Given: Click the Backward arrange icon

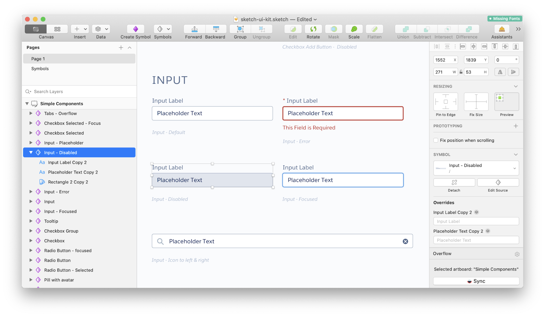Looking at the screenshot, I should coord(216,29).
